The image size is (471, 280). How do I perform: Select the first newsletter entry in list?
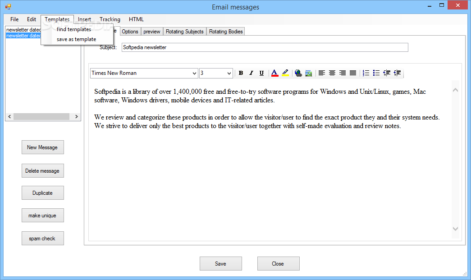(23, 30)
